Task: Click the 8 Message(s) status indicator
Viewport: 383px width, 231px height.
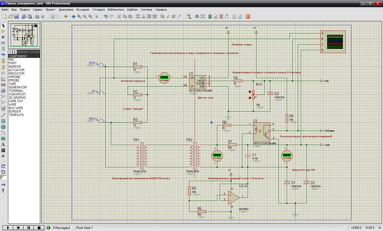Action: click(59, 228)
